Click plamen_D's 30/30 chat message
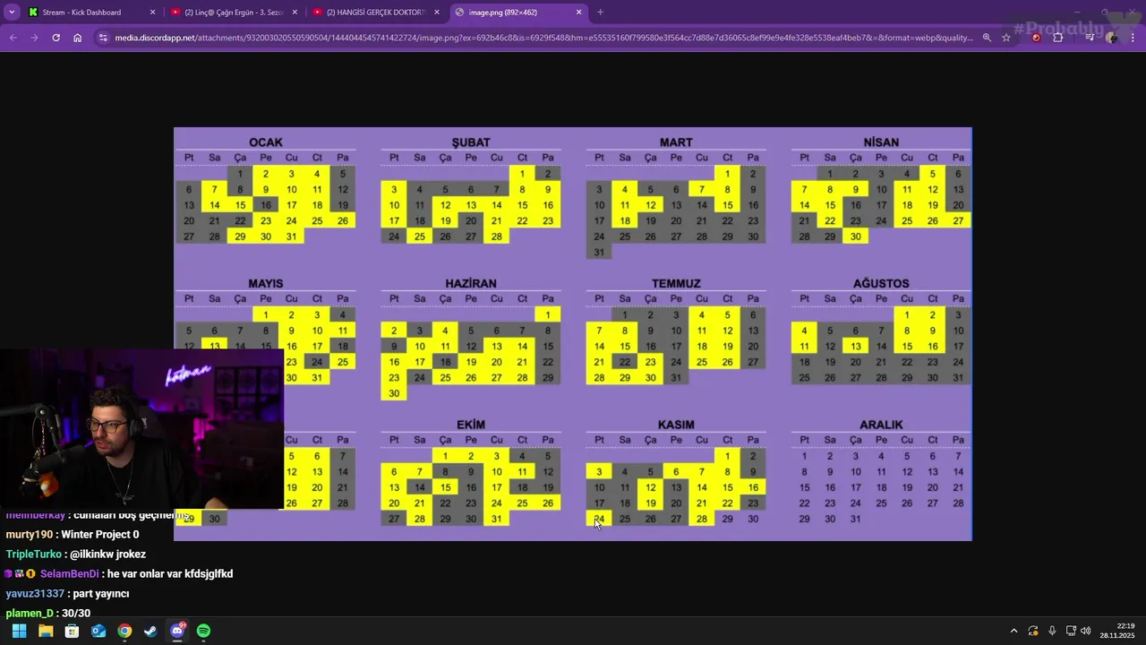This screenshot has height=645, width=1146. point(75,614)
